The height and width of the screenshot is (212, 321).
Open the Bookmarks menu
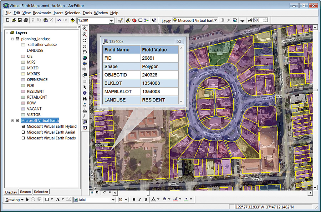point(42,13)
